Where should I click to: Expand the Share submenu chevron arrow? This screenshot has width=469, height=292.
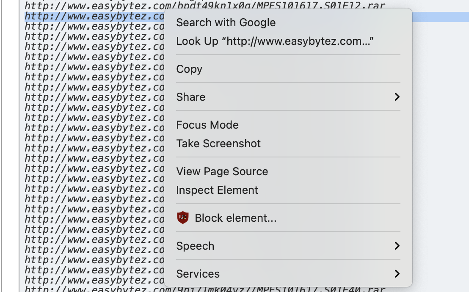(x=397, y=97)
